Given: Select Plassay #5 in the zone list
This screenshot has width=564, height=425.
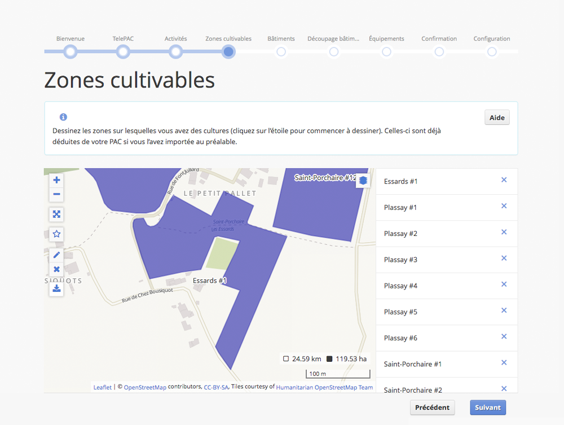Looking at the screenshot, I should click(x=447, y=312).
